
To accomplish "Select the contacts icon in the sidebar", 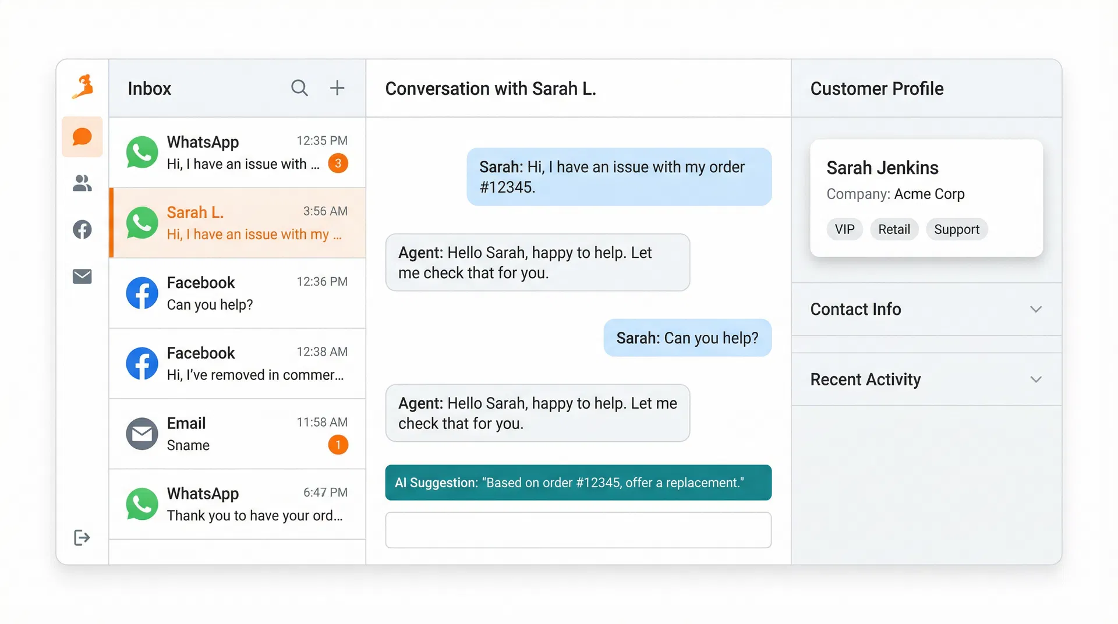I will click(x=82, y=183).
